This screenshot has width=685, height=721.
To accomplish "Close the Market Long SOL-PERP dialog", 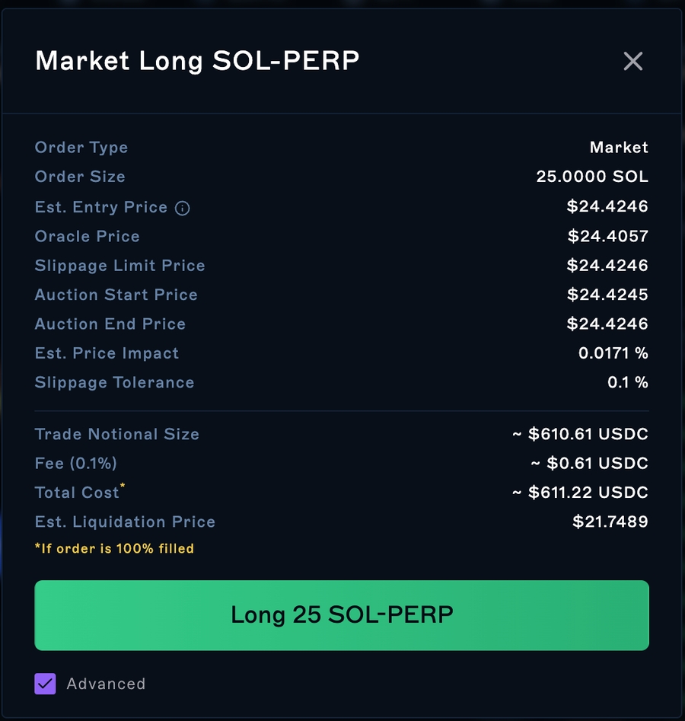I will click(632, 61).
